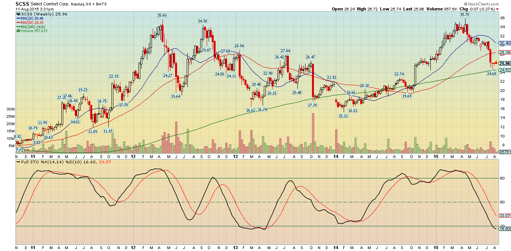Screen dimensions: 511x251
Task: Click the red 33.07 stochastic value tag
Action: point(505,215)
